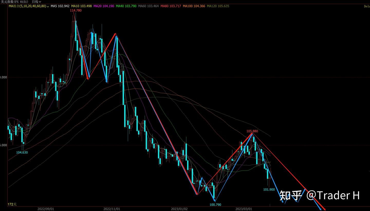Select the MA5 102.942 indicator label

click(60, 6)
